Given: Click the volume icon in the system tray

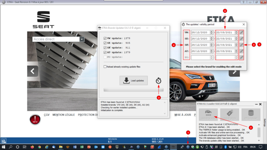Looking at the screenshot, I should coord(239,147).
